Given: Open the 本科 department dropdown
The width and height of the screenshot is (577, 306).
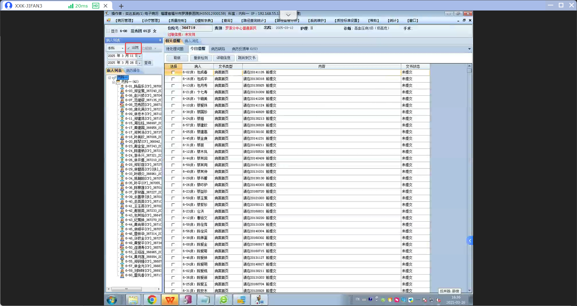Looking at the screenshot, I should point(122,48).
